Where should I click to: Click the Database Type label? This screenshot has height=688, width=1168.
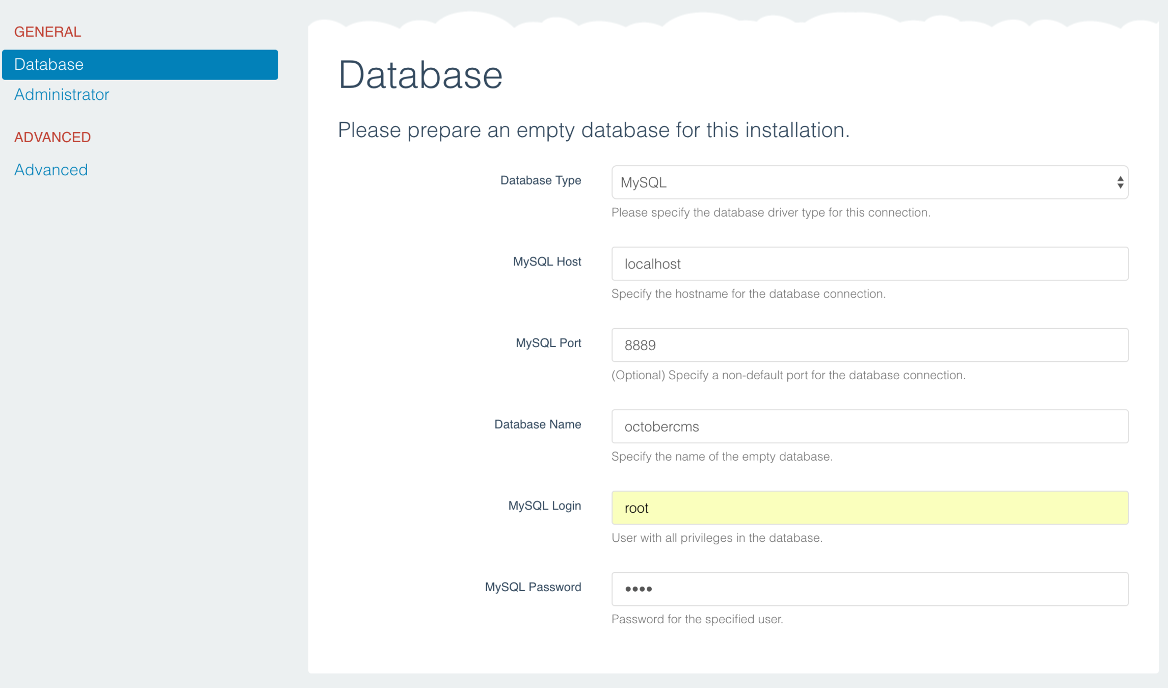click(540, 180)
